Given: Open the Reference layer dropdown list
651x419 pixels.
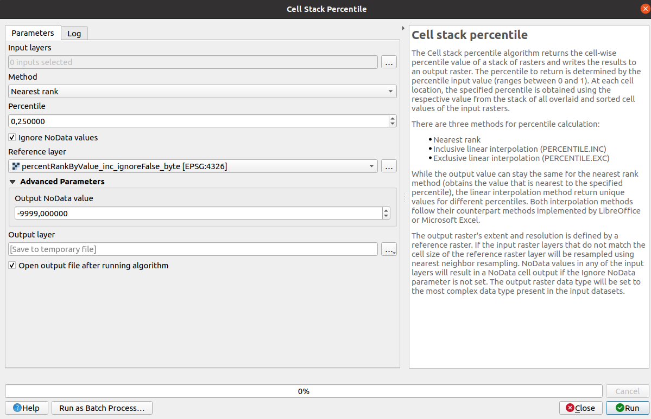Looking at the screenshot, I should tap(372, 166).
